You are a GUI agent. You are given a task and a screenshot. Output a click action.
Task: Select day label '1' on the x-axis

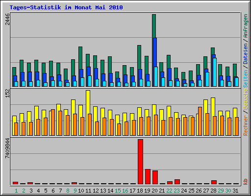pos(16,191)
